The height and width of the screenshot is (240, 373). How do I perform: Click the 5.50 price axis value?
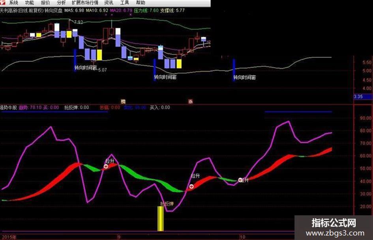367,62
